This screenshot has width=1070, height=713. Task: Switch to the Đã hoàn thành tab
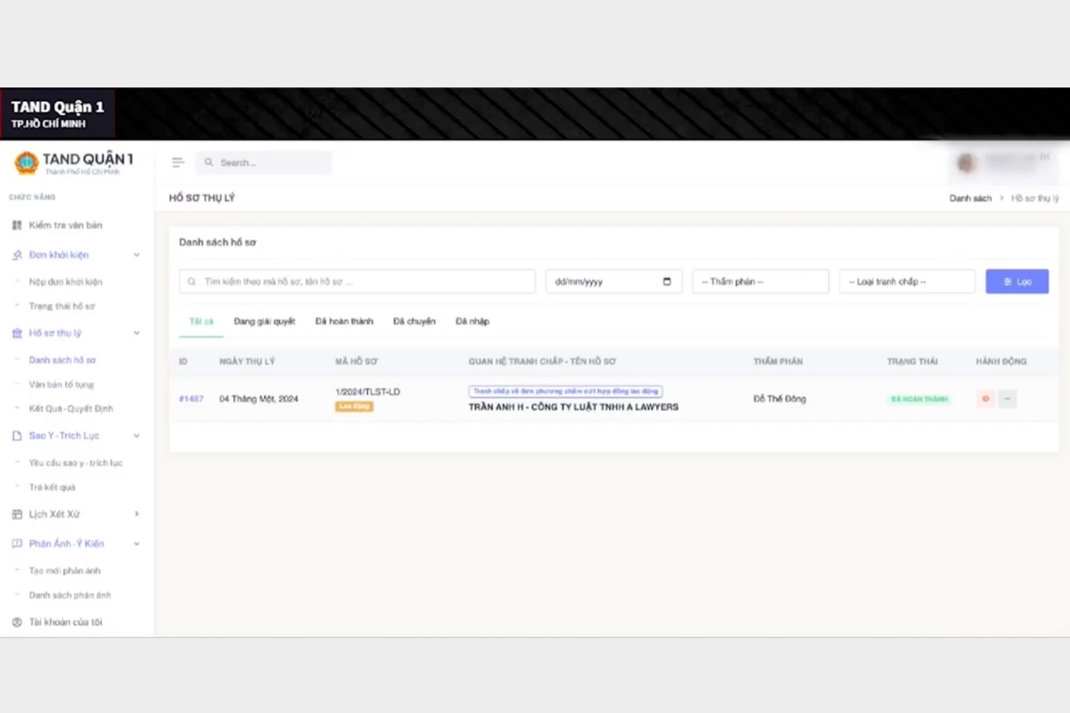344,321
